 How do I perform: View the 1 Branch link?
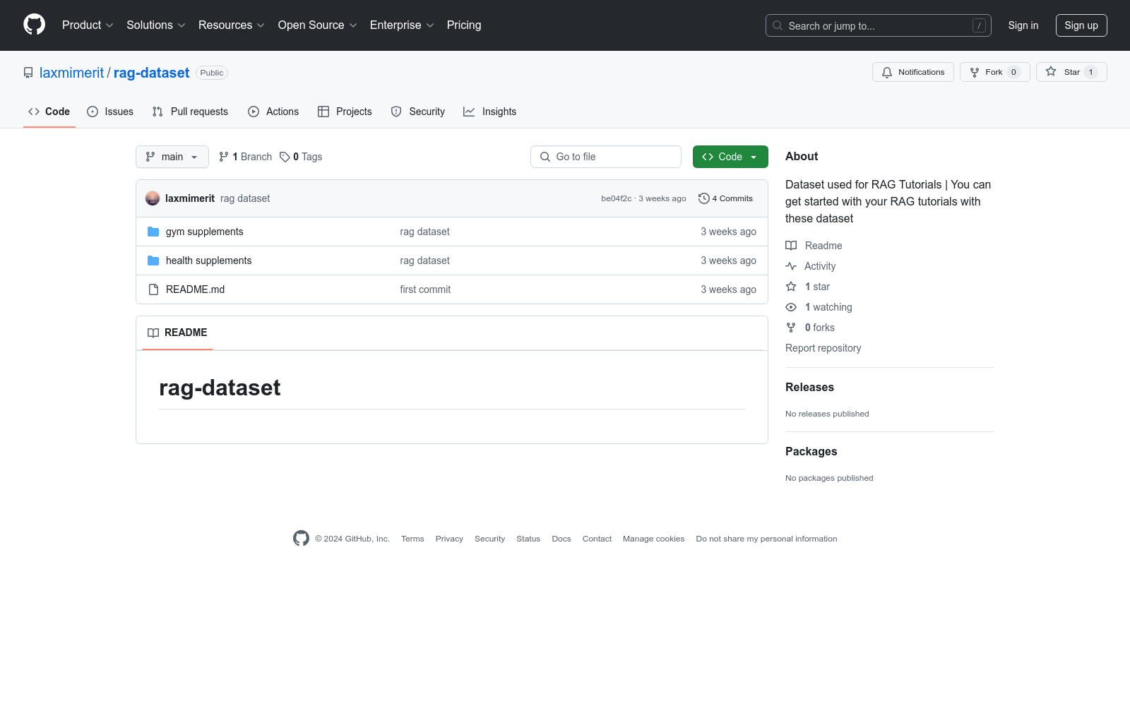[246, 157]
